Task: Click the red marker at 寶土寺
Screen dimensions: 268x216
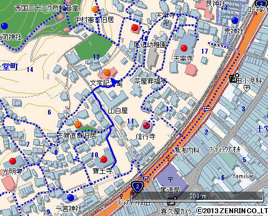Action: [104, 159]
